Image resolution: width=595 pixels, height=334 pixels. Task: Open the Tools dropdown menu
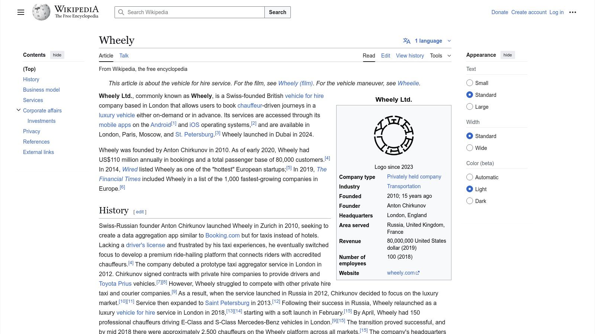[x=440, y=56]
